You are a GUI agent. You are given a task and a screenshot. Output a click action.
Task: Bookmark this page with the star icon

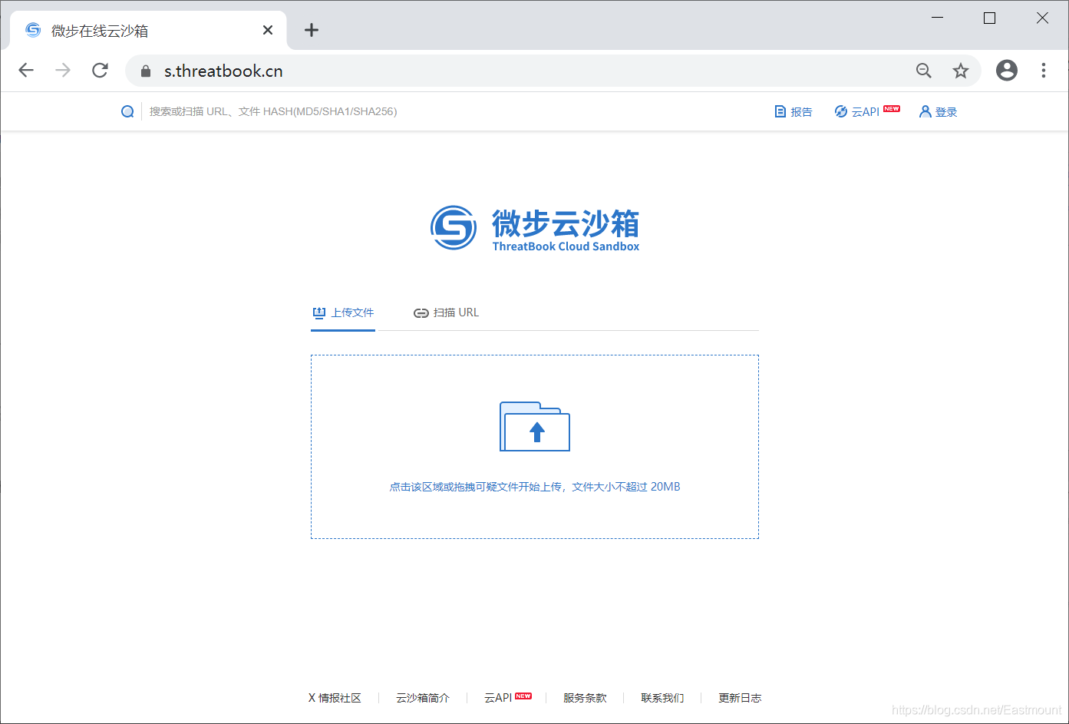961,70
